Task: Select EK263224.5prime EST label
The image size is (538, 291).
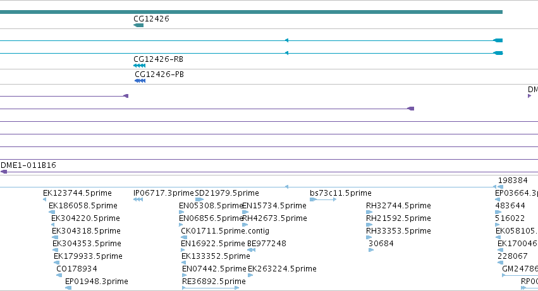Action: [282, 269]
